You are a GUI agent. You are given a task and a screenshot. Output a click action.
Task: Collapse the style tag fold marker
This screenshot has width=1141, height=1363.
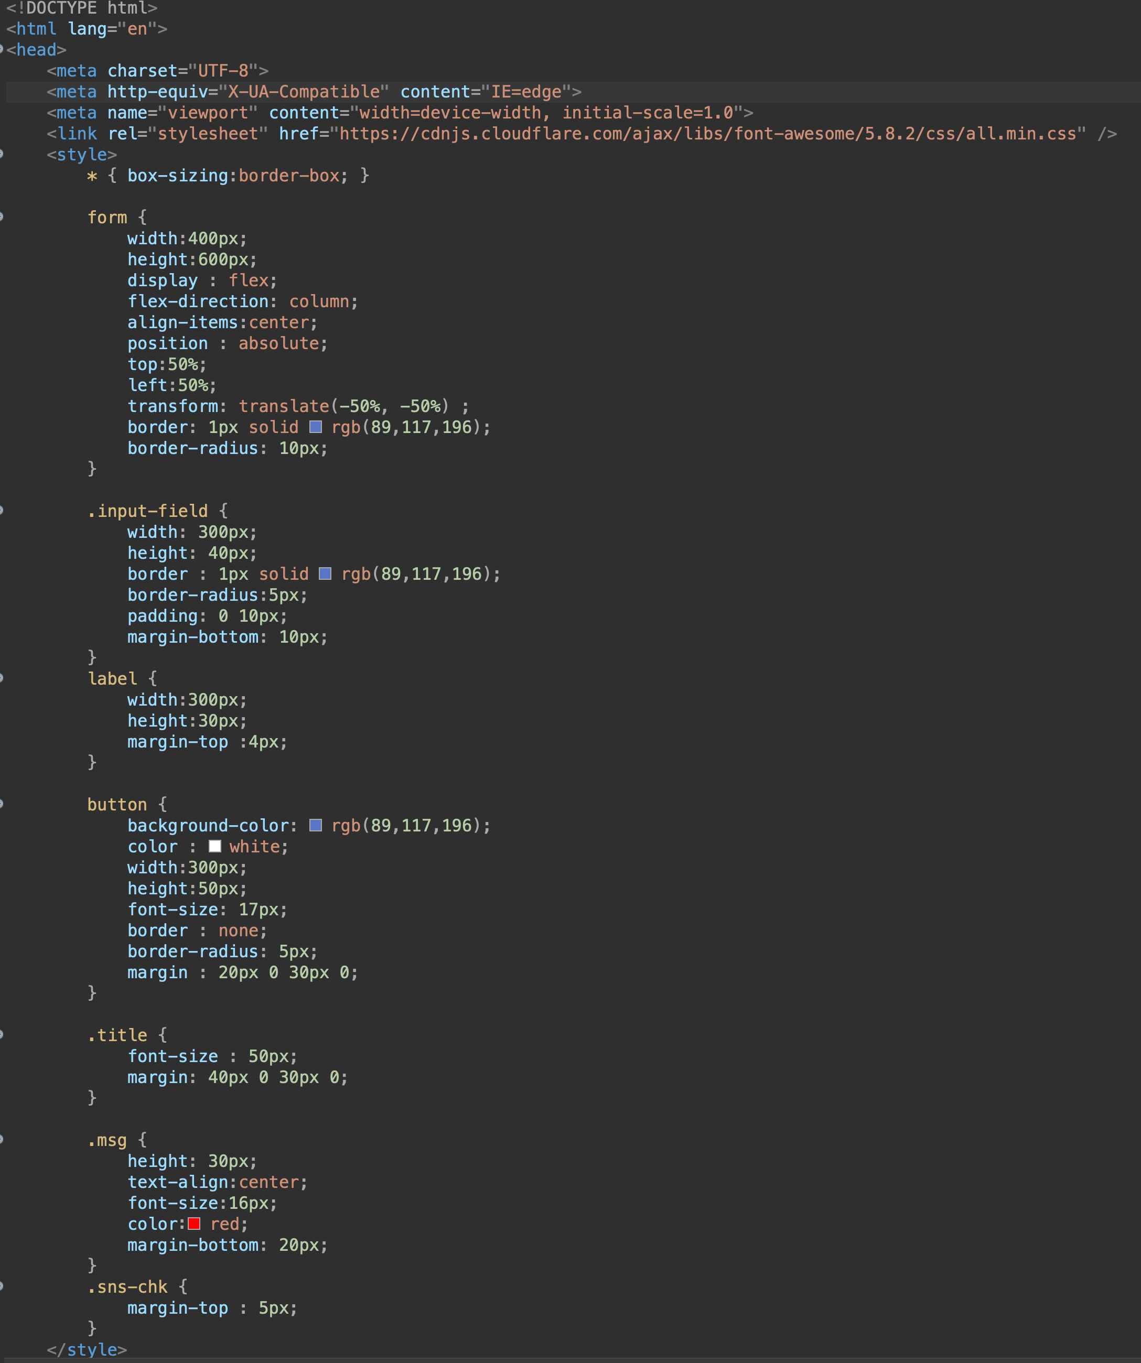(2, 155)
